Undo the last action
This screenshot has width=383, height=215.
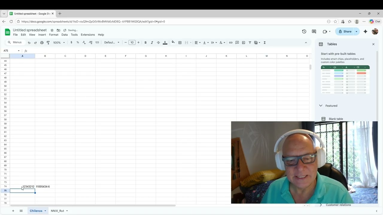point(29,43)
